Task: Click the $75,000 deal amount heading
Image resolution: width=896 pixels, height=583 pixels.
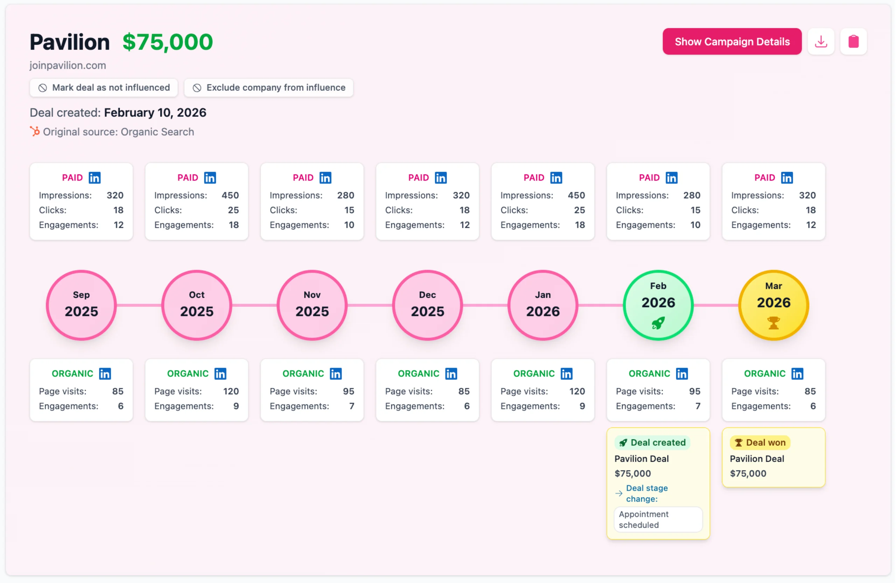Action: click(x=168, y=42)
